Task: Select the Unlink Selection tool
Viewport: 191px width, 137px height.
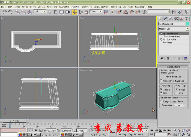Action: click(x=23, y=12)
